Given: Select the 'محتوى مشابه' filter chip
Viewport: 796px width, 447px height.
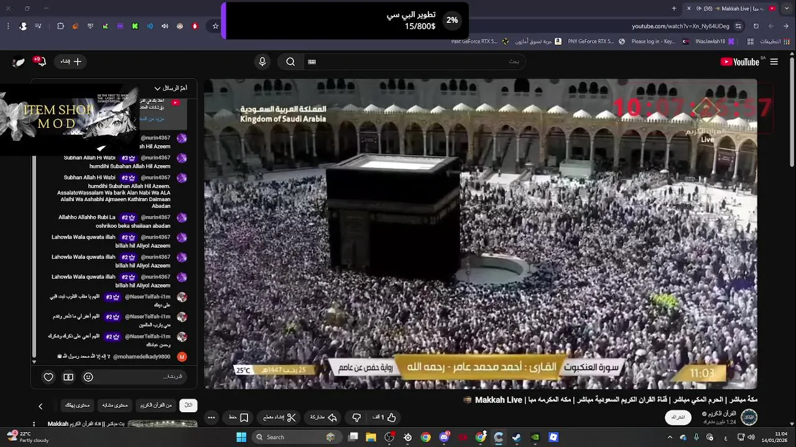Looking at the screenshot, I should (x=115, y=405).
